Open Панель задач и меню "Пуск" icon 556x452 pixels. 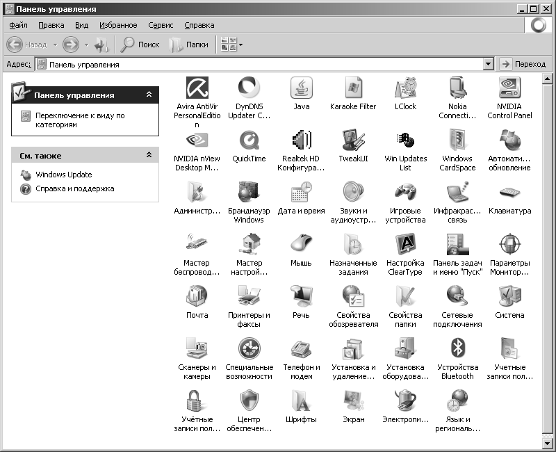point(457,244)
